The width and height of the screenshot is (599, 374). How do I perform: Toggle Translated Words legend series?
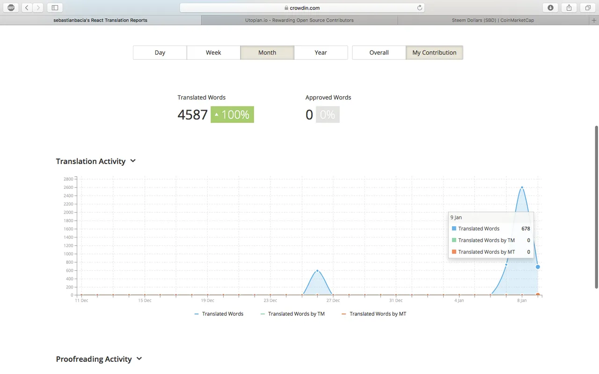[x=219, y=314]
